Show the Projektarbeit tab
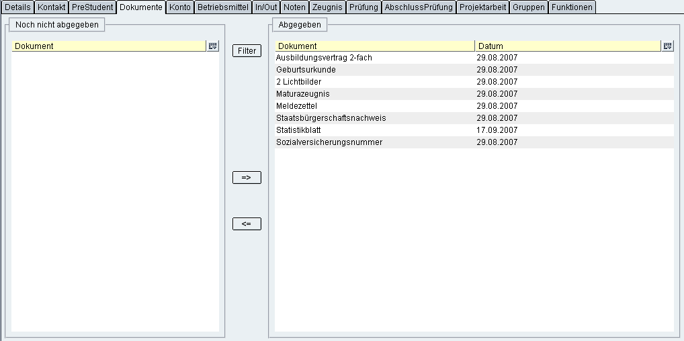 click(x=482, y=7)
